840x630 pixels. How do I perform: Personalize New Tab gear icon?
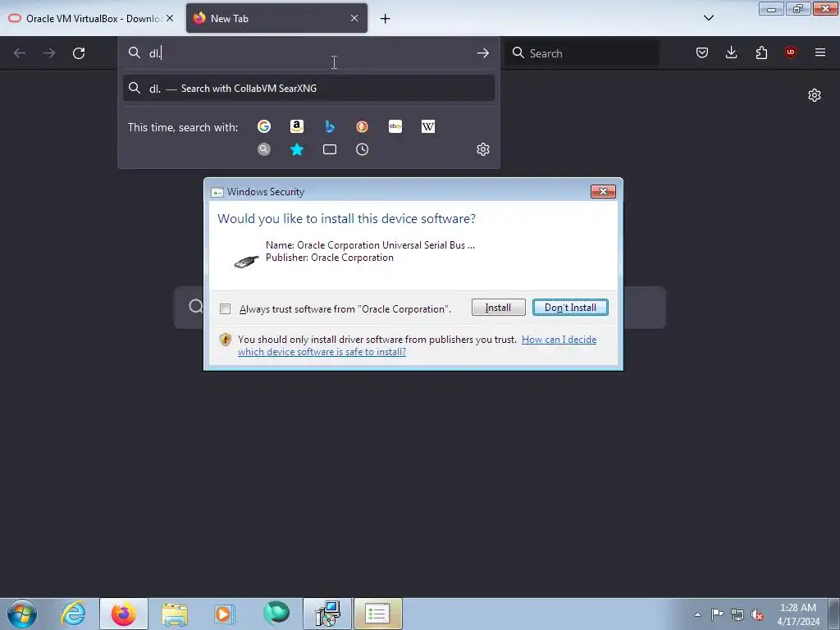pyautogui.click(x=815, y=95)
